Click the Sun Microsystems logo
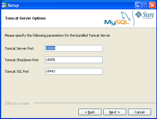Image resolution: width=157 pixels, height=119 pixels. (x=145, y=15)
